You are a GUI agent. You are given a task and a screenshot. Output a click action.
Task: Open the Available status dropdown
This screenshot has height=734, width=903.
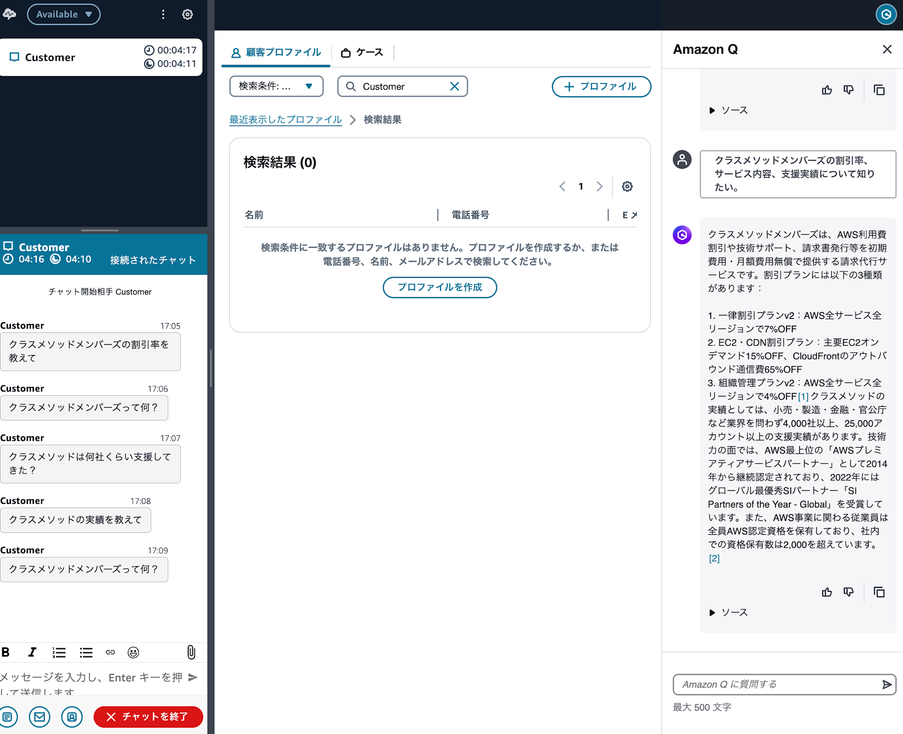point(64,14)
